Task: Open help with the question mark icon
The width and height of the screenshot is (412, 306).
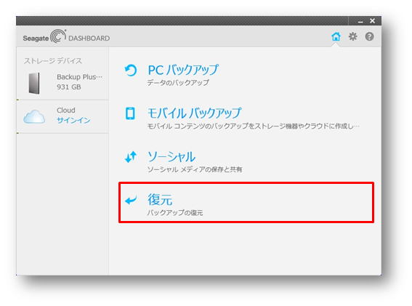Action: coord(369,36)
